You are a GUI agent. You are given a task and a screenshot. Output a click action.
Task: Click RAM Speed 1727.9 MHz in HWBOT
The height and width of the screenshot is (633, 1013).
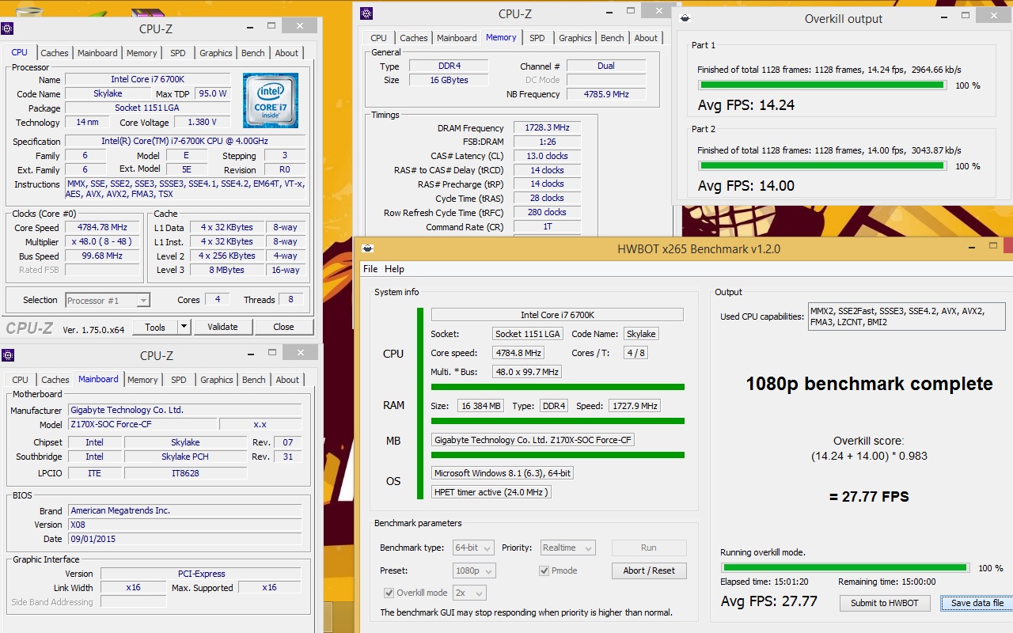coord(635,406)
